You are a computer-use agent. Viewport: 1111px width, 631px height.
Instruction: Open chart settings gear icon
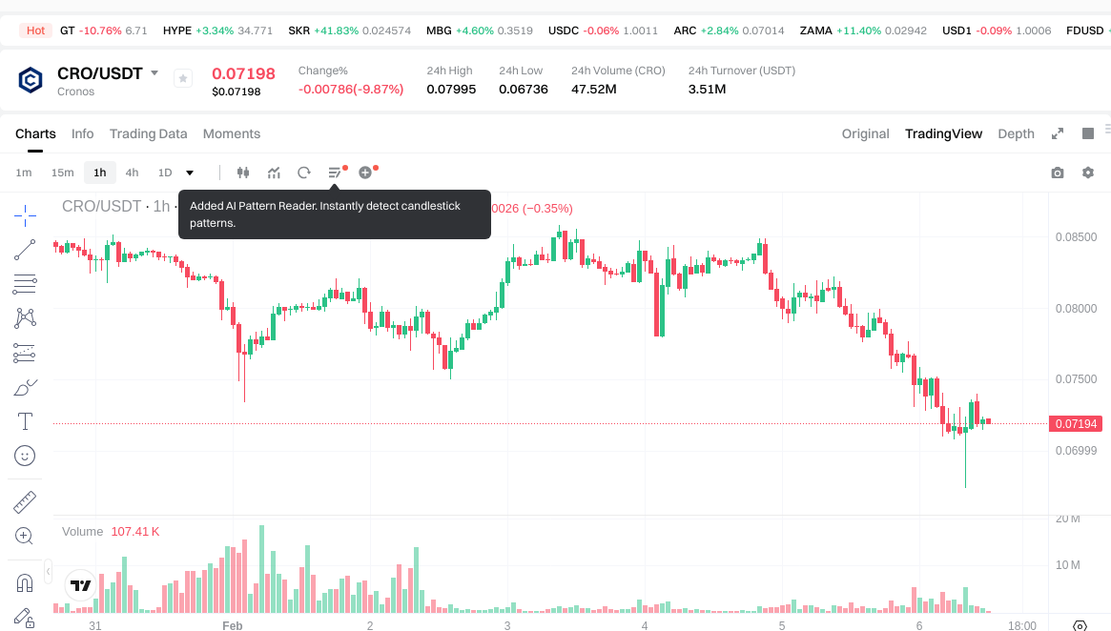pyautogui.click(x=1087, y=173)
